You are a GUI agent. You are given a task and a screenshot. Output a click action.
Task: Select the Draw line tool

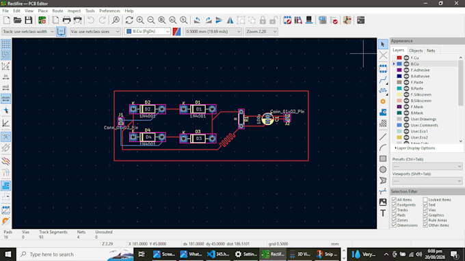click(x=383, y=137)
